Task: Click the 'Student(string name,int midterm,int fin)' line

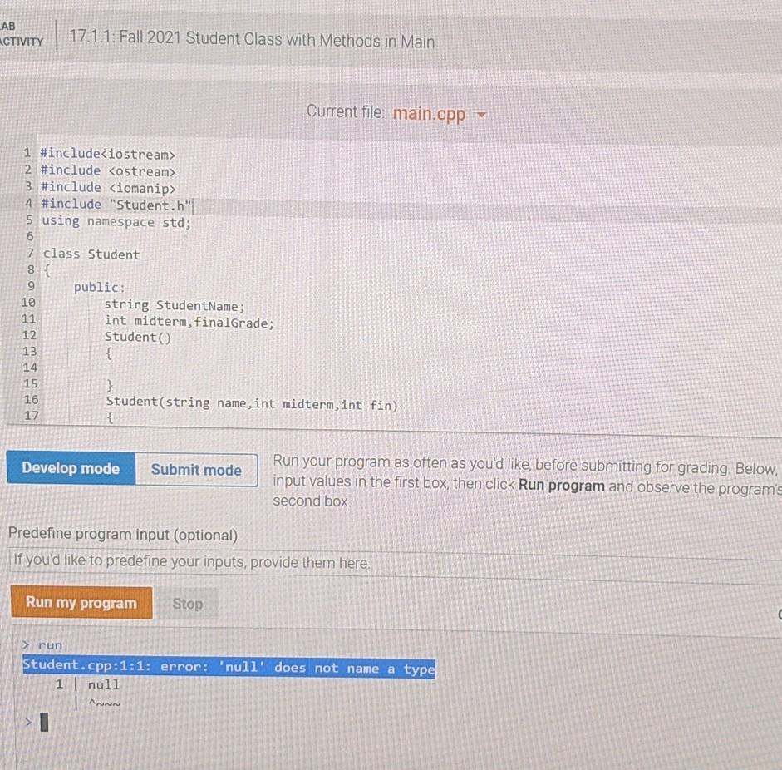Action: [252, 403]
